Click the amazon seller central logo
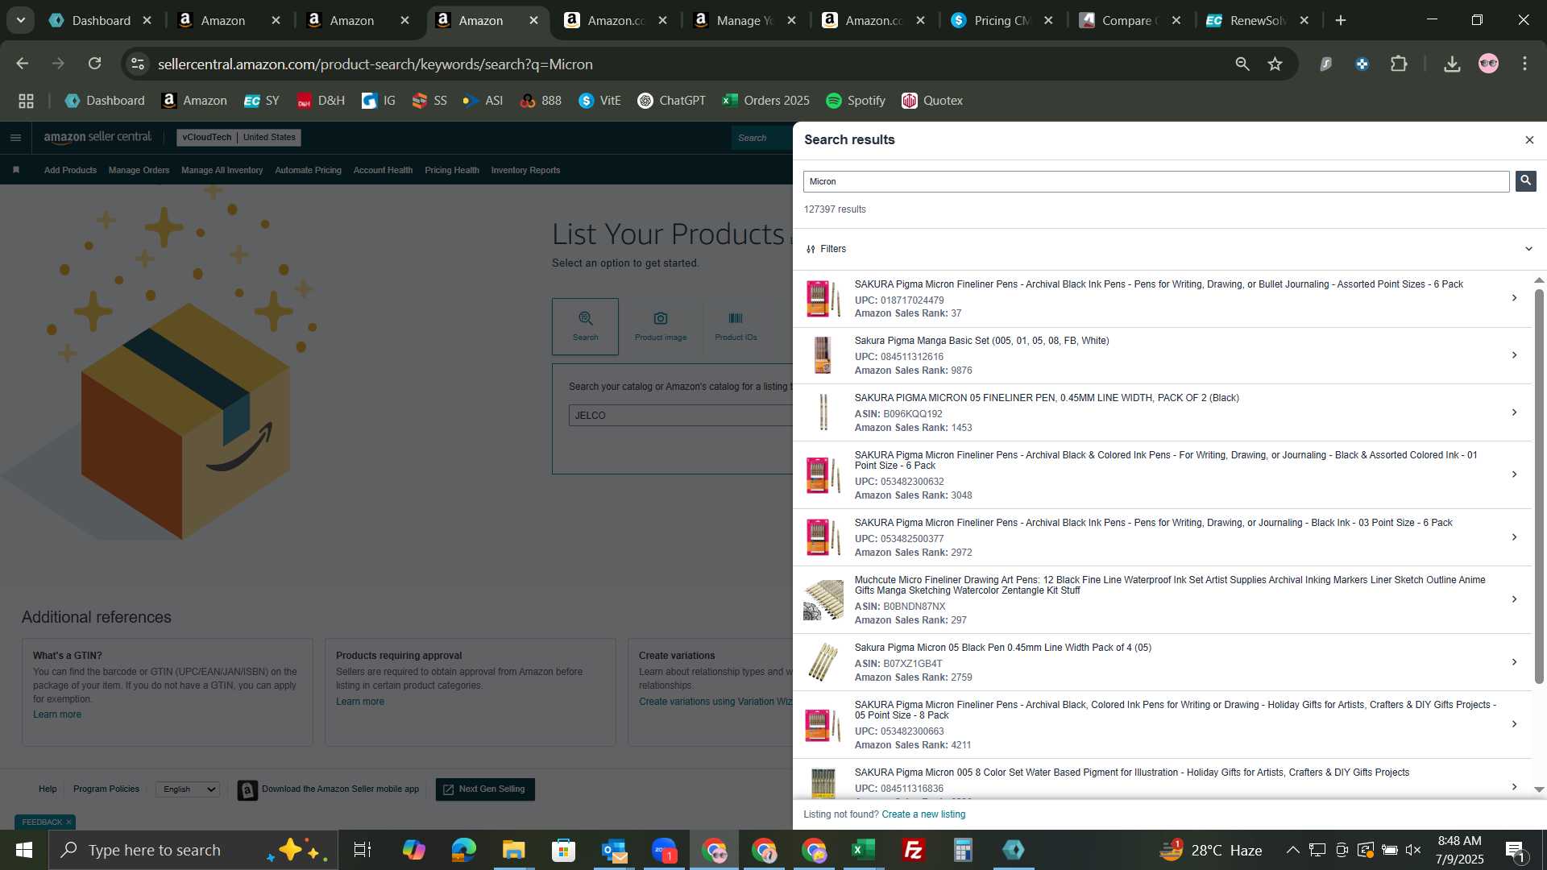The image size is (1547, 870). pyautogui.click(x=97, y=137)
